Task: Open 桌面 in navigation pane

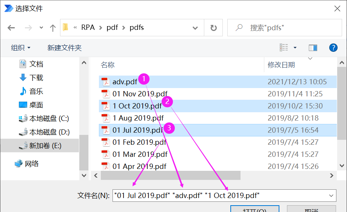Action: coord(36,105)
